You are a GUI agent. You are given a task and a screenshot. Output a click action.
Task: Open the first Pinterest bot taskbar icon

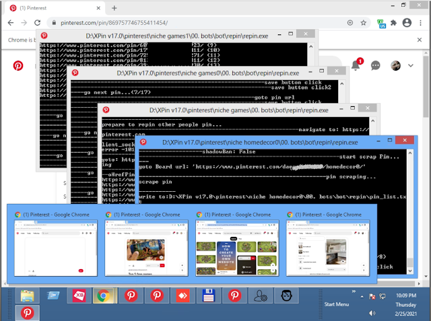(131, 295)
